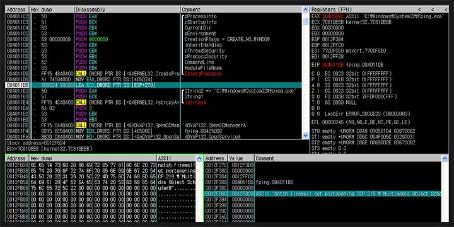The image size is (454, 227).
Task: Click the ModuleFileName argument comment
Action: point(203,68)
